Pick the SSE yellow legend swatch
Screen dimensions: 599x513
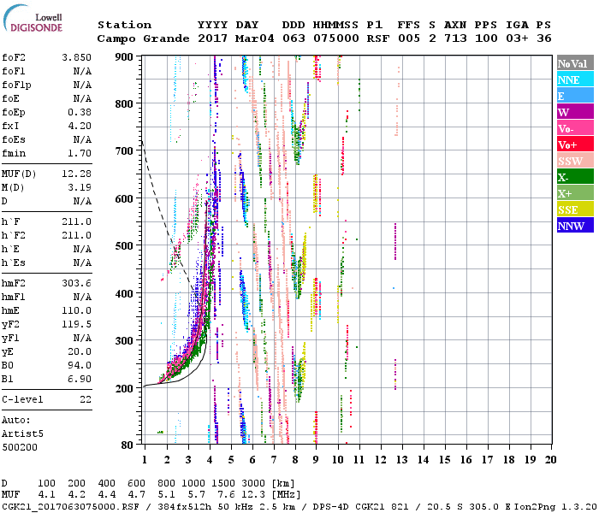573,209
